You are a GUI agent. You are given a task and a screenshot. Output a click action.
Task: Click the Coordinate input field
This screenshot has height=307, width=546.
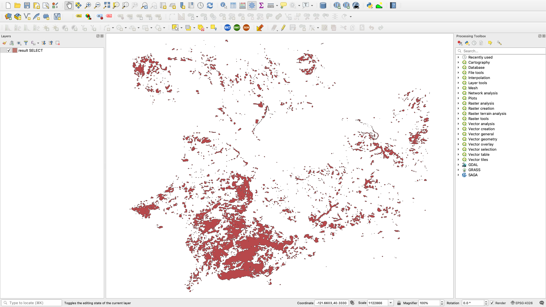pos(332,303)
